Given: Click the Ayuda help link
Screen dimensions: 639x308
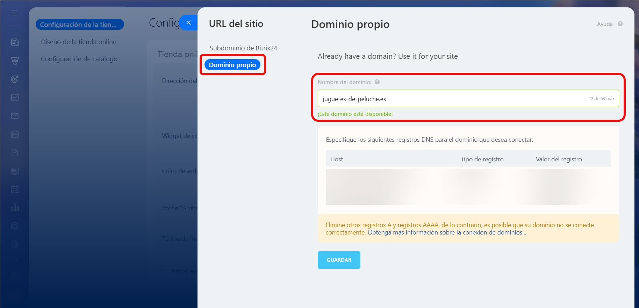Looking at the screenshot, I should 604,24.
